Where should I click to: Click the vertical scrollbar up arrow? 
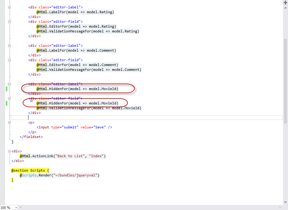coord(285,8)
